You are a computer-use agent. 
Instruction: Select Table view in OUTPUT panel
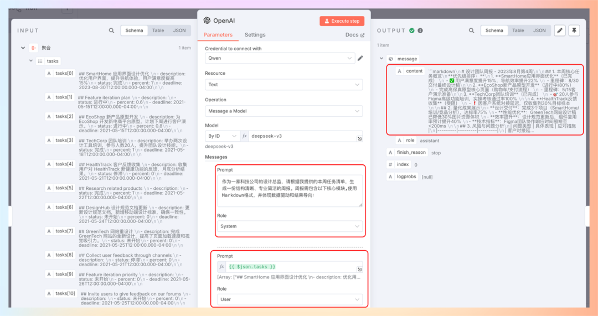[518, 30]
